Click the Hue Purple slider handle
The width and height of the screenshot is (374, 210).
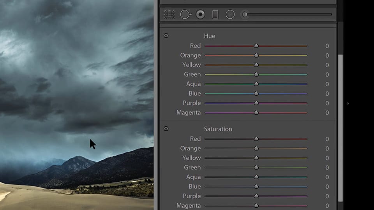point(256,103)
